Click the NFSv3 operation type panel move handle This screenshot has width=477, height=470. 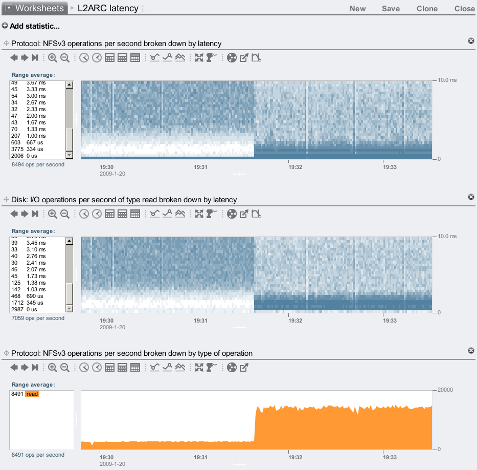point(6,353)
